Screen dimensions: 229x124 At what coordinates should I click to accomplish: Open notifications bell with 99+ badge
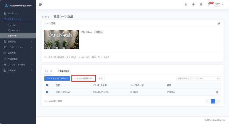click(209, 4)
